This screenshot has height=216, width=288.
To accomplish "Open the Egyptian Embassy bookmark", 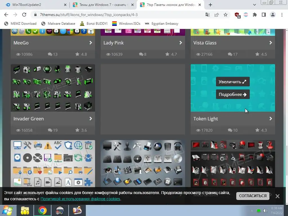I will [x=161, y=24].
